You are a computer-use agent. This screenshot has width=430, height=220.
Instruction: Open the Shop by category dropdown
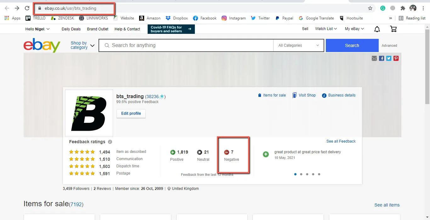(x=82, y=45)
